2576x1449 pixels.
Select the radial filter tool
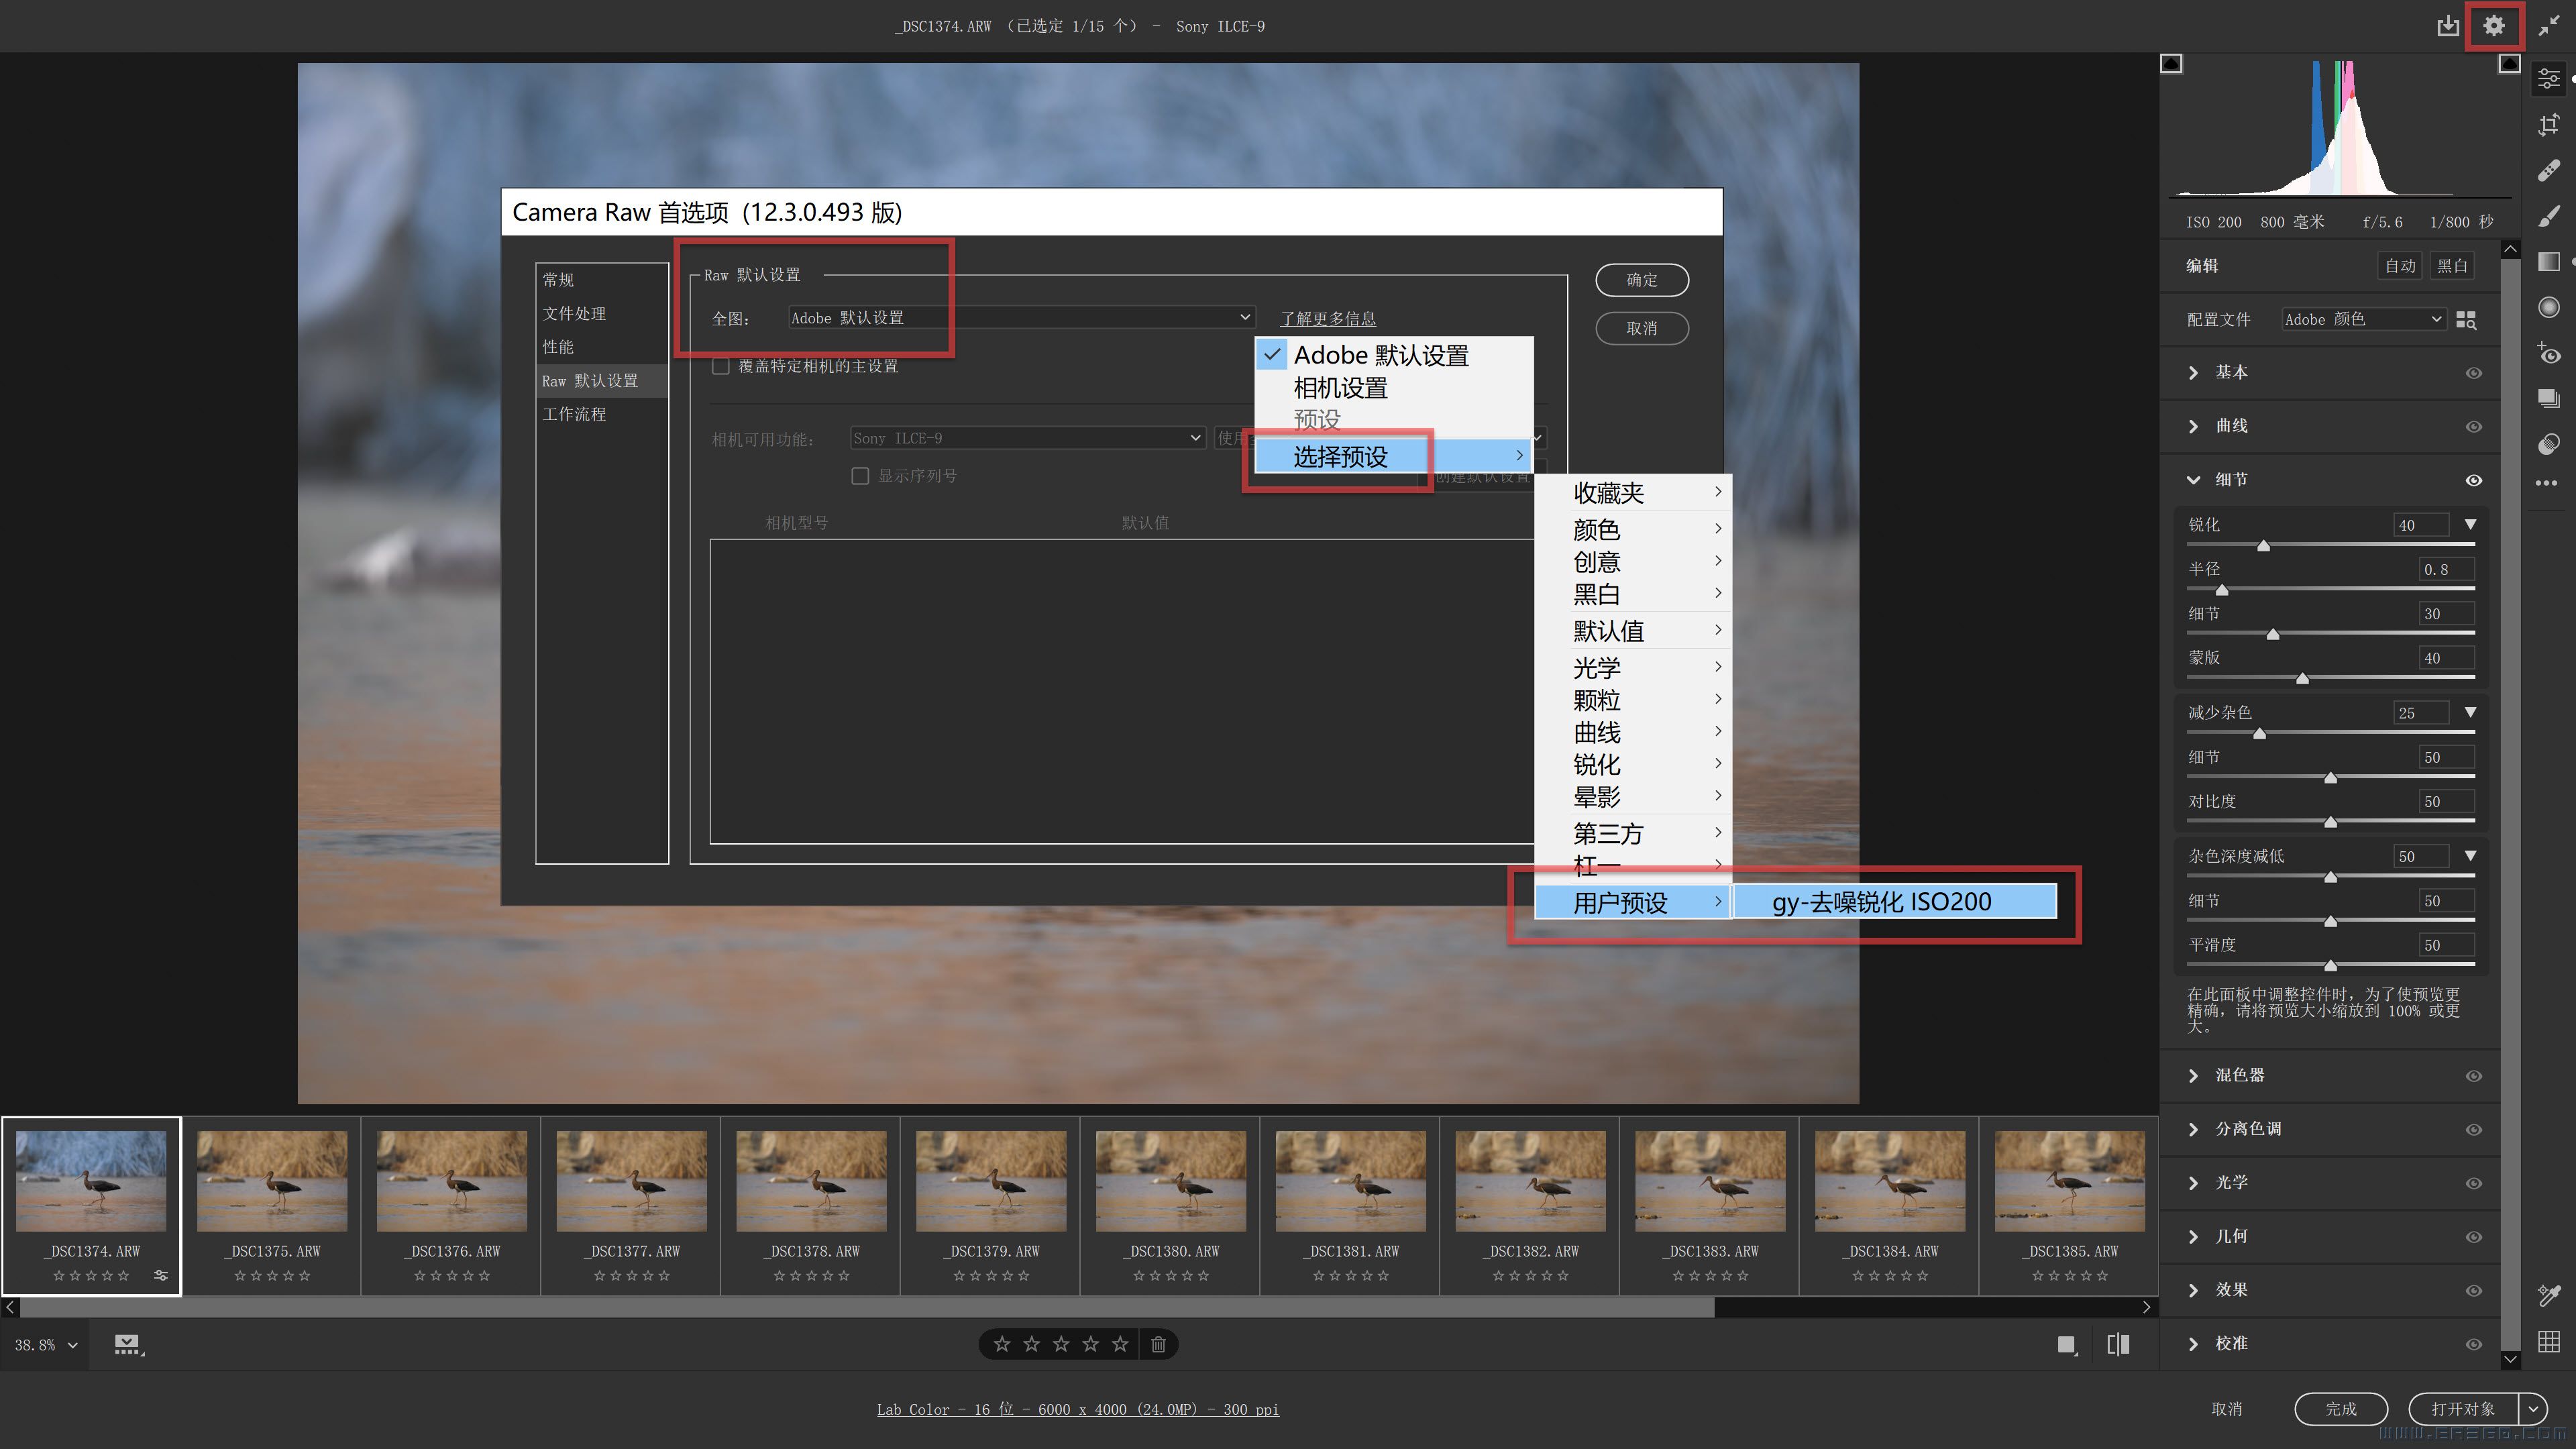click(x=2549, y=307)
